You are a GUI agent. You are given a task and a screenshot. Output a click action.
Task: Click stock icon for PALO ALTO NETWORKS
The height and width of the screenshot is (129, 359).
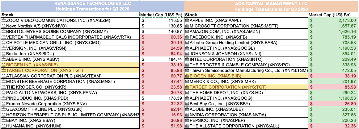click(3, 93)
